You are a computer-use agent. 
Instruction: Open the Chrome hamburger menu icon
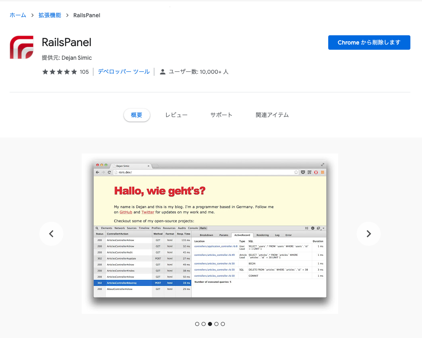coord(323,172)
